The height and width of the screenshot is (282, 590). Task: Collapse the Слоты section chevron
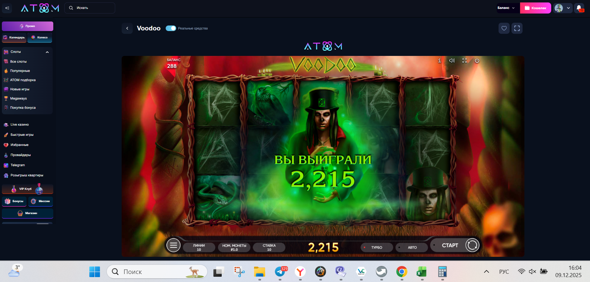pyautogui.click(x=47, y=52)
